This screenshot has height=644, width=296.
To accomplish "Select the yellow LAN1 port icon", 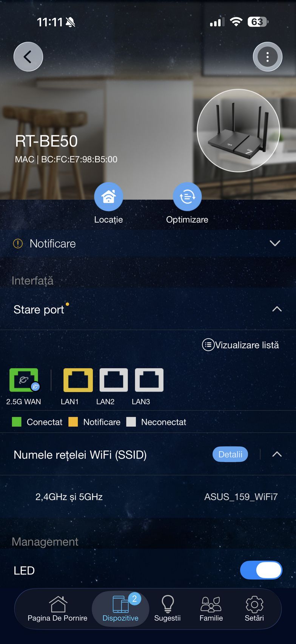I will tap(78, 380).
